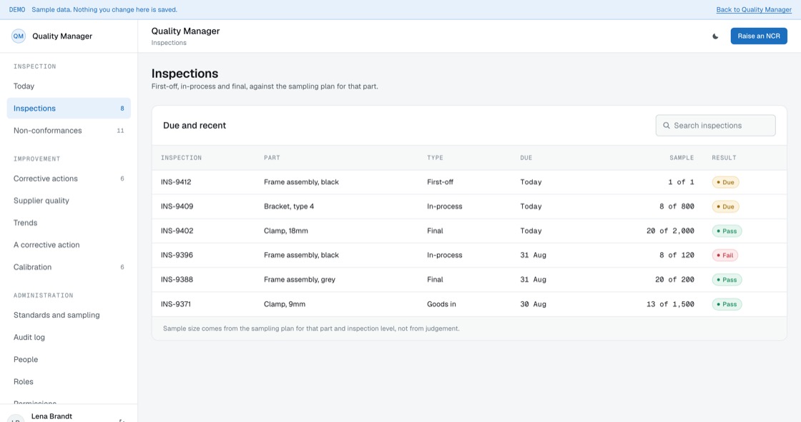Click the Due badge on row INS-9412
801x422 pixels.
pos(725,182)
